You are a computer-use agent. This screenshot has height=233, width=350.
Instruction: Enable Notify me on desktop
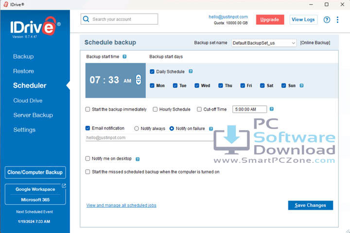(87, 159)
